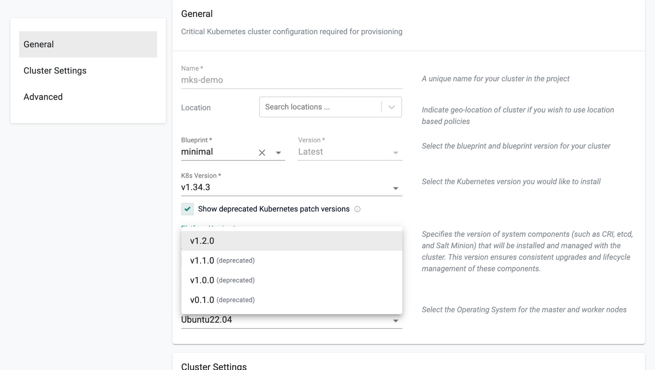
Task: Uncheck Show deprecated Kubernetes patch versions
Action: tap(187, 209)
